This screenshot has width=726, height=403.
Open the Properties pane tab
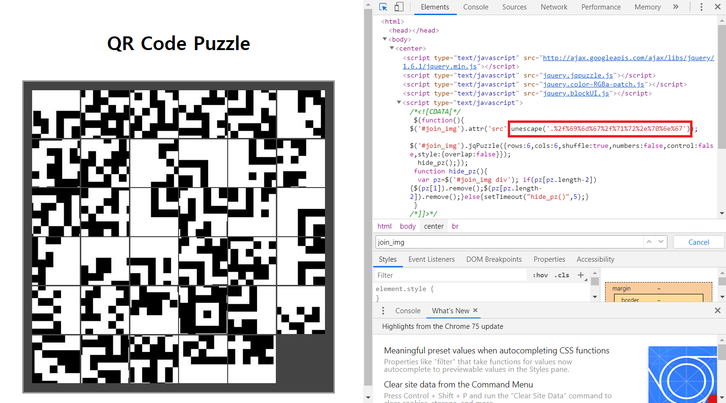[x=549, y=259]
